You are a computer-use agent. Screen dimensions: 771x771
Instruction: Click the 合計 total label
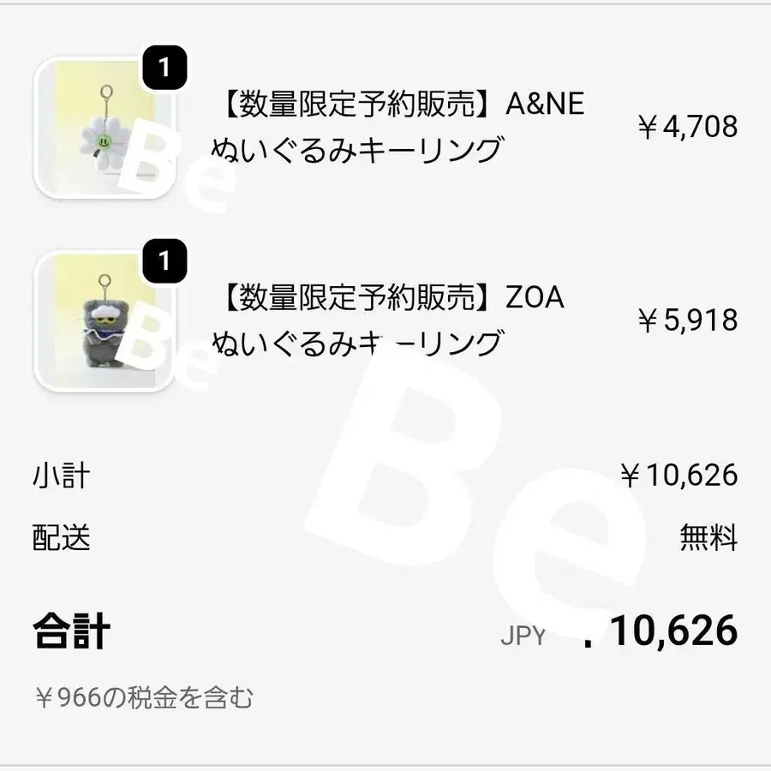(x=71, y=632)
